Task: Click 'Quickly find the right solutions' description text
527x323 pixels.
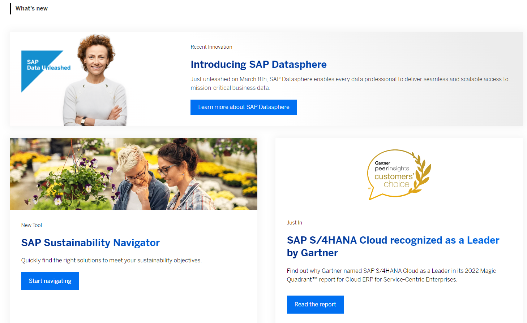Action: (x=111, y=260)
